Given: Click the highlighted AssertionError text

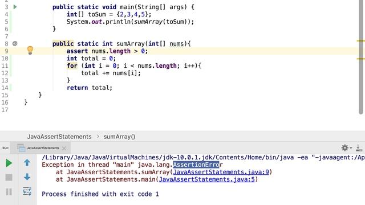Looking at the screenshot, I should pyautogui.click(x=196, y=165).
